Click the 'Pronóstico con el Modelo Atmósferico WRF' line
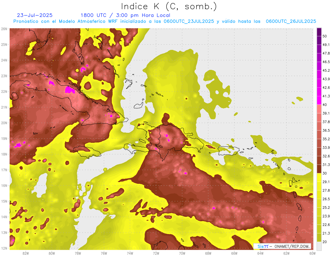This screenshot has width=332, height=257. [x=165, y=21]
